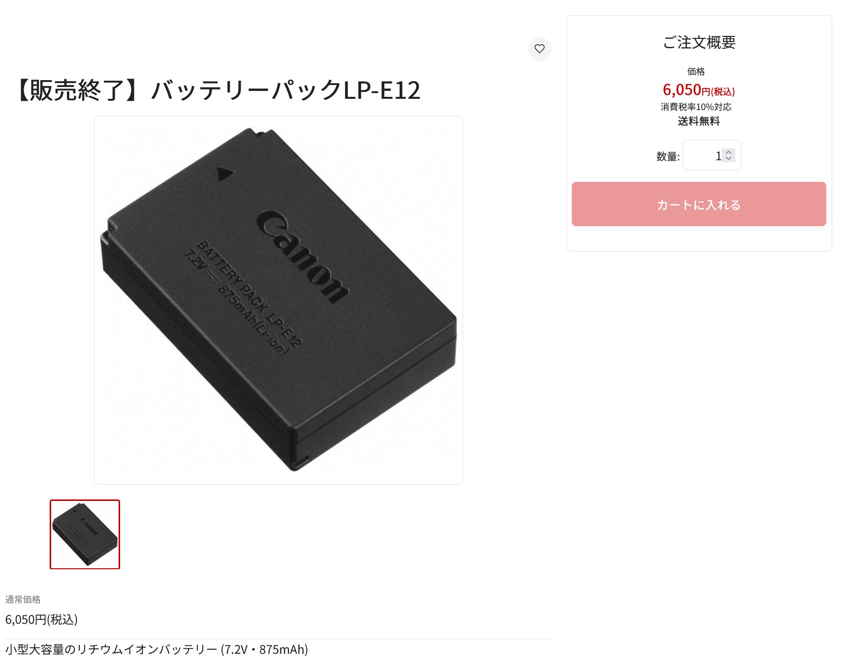The image size is (842, 670).
Task: Click the 小型大容量のリチウムイオンバッテリー description line
Action: 156,649
